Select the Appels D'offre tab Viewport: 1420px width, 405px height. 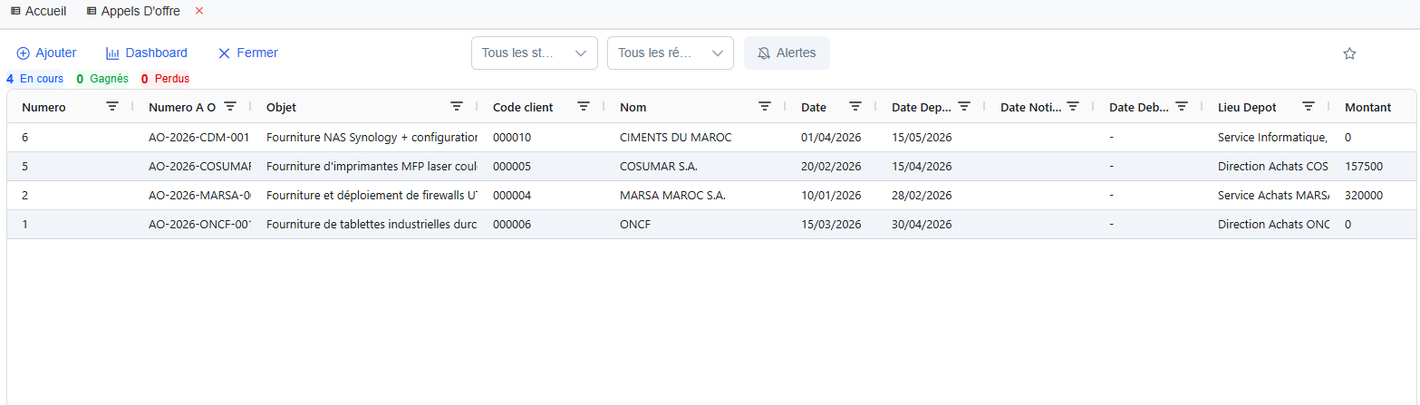click(x=139, y=11)
